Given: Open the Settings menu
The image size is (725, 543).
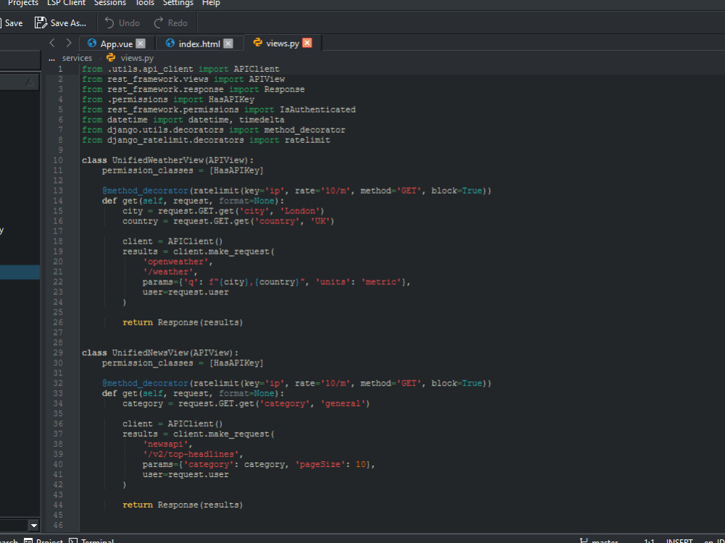Looking at the screenshot, I should (x=178, y=3).
